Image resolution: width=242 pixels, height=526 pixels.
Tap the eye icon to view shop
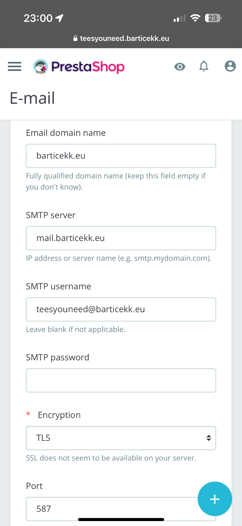(x=180, y=67)
